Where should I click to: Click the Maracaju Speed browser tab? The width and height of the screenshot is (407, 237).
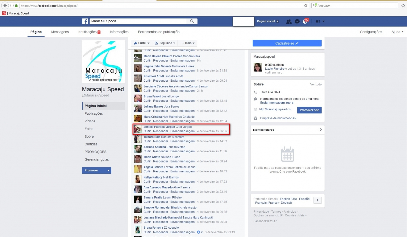pos(16,13)
